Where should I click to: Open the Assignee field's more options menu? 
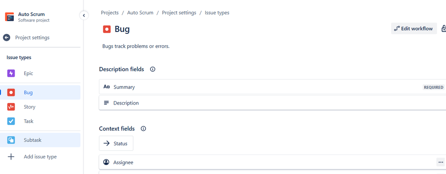pyautogui.click(x=440, y=162)
